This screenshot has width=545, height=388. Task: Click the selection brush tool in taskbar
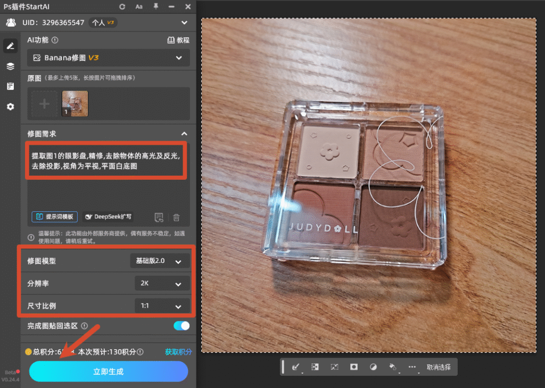coord(296,367)
